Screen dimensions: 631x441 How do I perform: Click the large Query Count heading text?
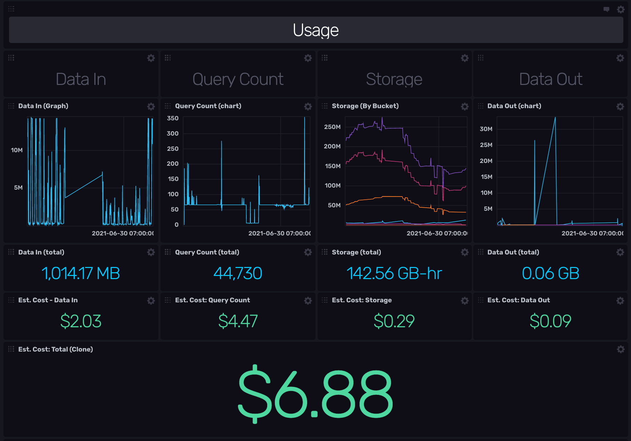(238, 79)
